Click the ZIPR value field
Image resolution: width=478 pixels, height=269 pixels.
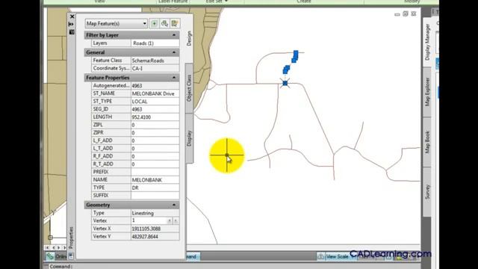[x=155, y=133]
